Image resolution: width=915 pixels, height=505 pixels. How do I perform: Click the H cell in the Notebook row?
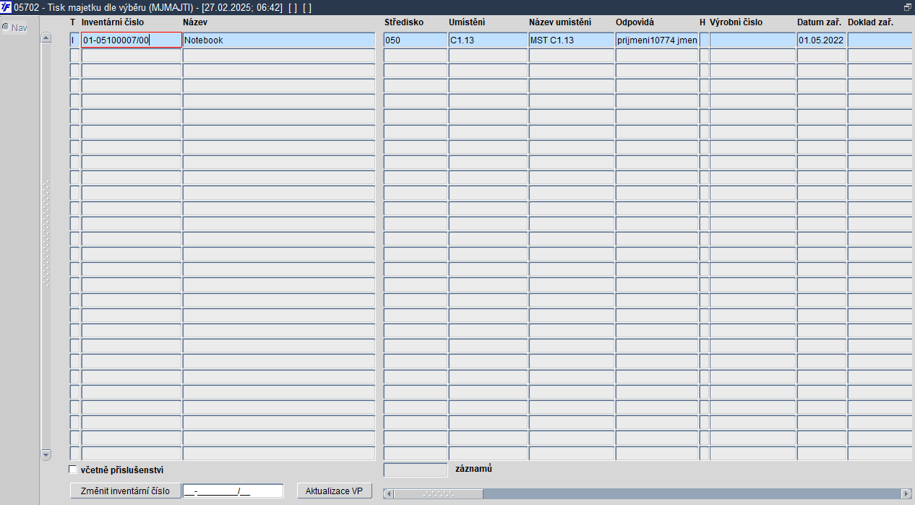704,40
